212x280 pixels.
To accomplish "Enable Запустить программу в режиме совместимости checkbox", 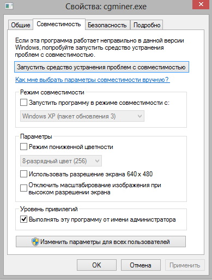I will tap(23, 103).
